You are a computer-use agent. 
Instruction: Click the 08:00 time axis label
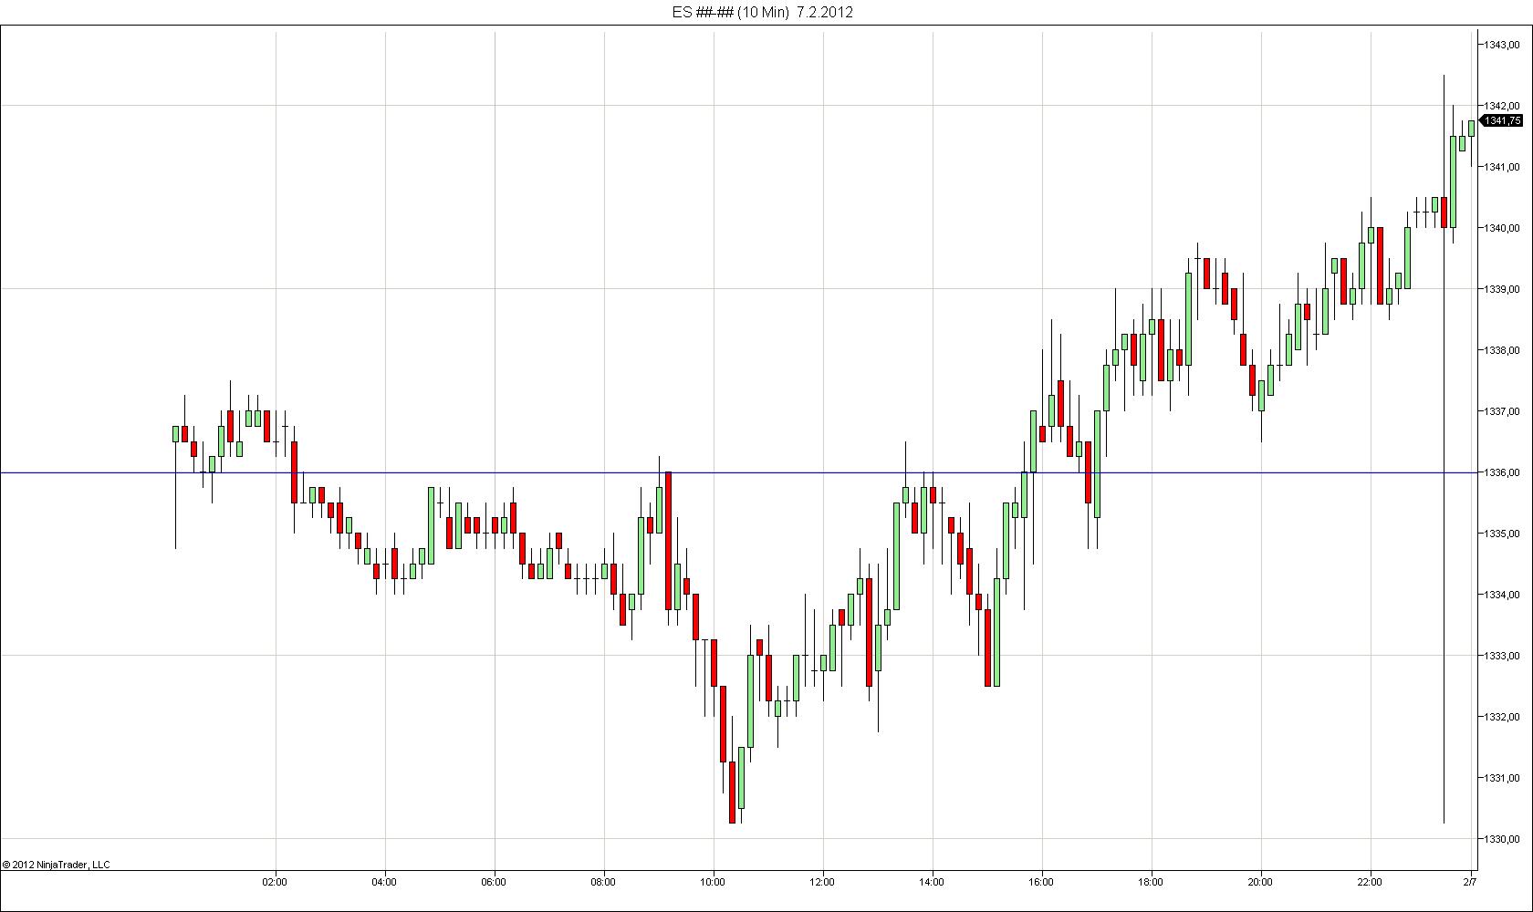(603, 882)
